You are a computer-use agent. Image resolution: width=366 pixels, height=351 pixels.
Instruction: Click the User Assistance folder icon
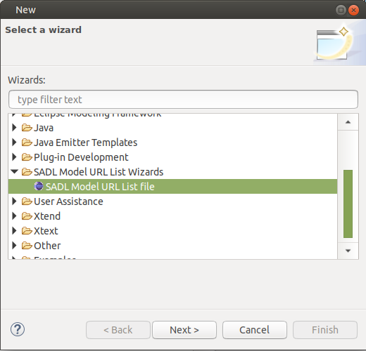point(27,201)
